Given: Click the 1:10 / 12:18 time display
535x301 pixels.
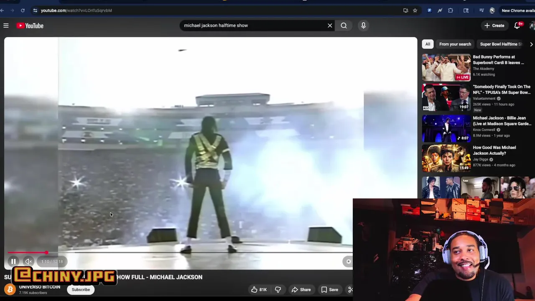Looking at the screenshot, I should (x=52, y=262).
